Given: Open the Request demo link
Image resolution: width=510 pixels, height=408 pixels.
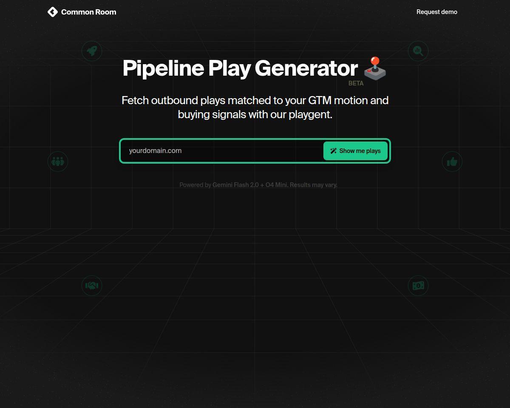Looking at the screenshot, I should (x=436, y=12).
